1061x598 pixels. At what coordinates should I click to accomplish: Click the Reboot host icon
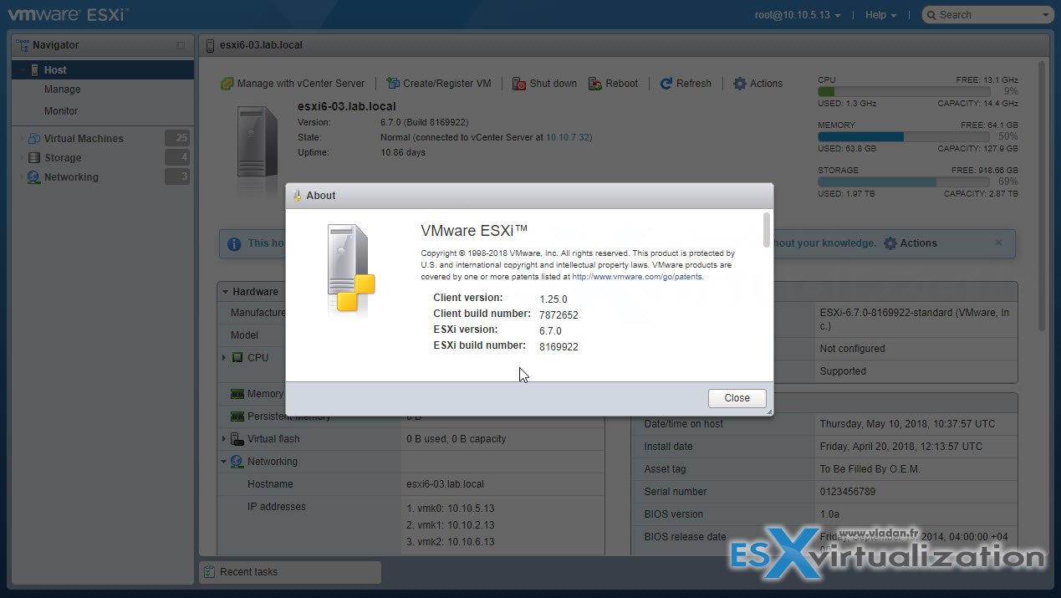(595, 84)
